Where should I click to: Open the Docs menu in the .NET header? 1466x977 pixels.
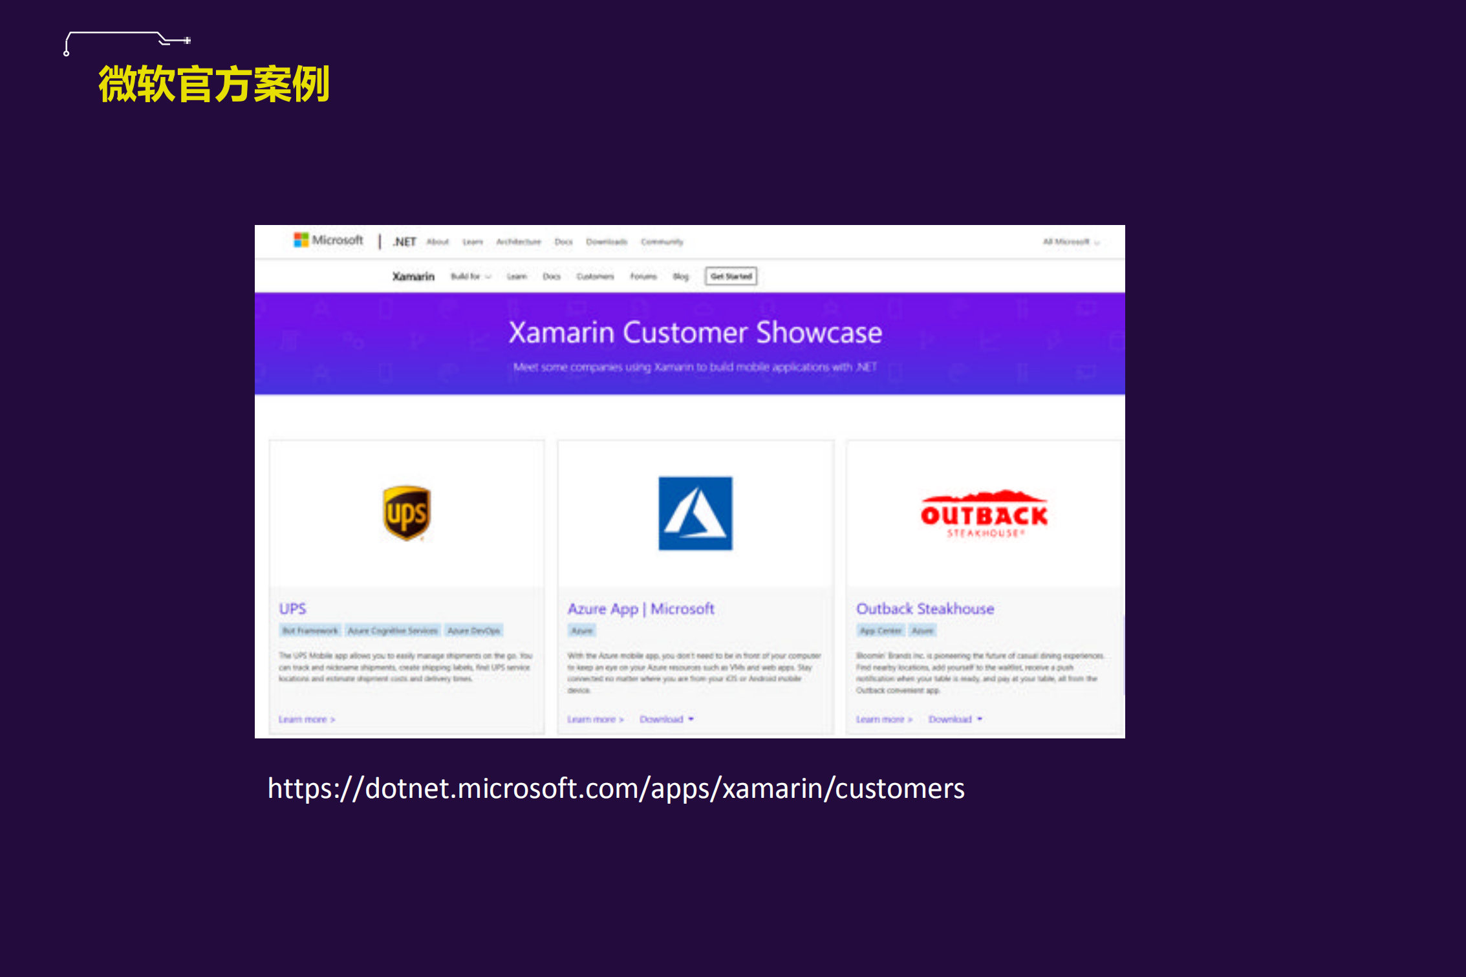(x=563, y=241)
